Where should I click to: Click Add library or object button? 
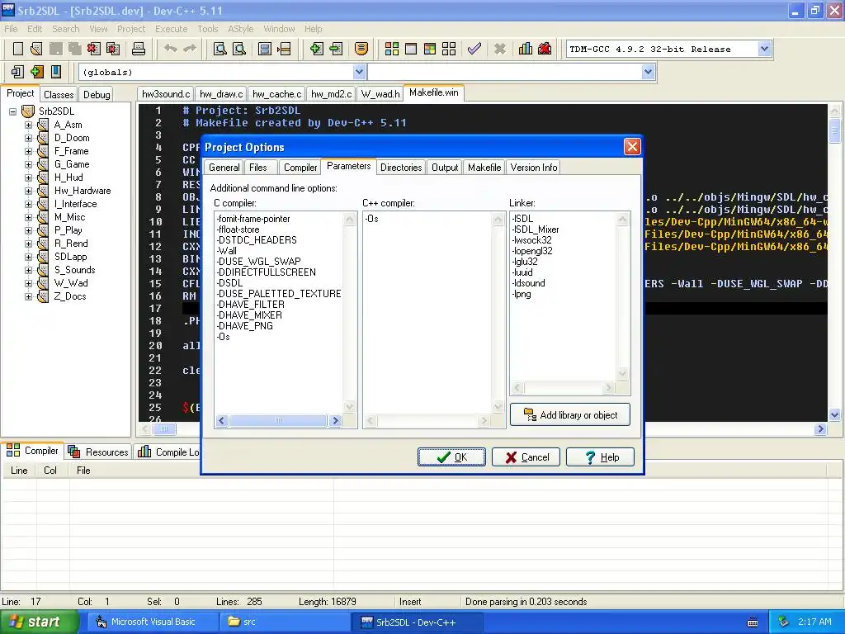pos(569,415)
